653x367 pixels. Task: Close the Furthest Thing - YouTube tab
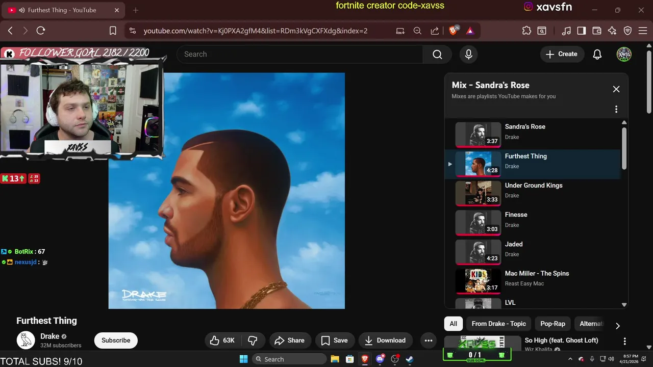tap(117, 10)
